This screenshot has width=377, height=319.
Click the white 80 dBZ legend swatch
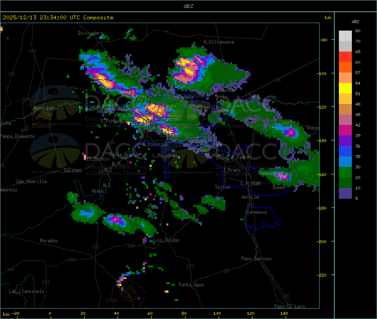click(x=345, y=36)
